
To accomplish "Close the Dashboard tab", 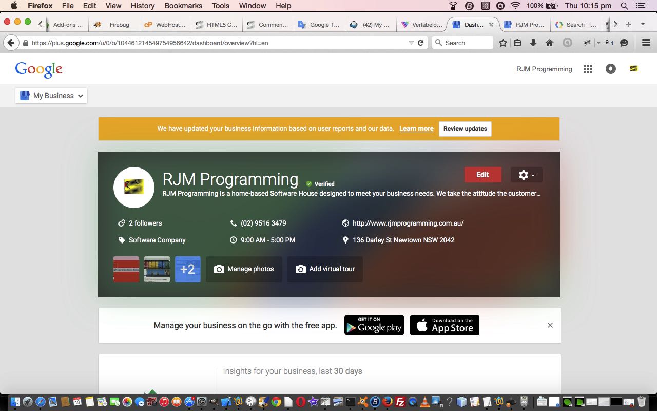I will tap(491, 25).
